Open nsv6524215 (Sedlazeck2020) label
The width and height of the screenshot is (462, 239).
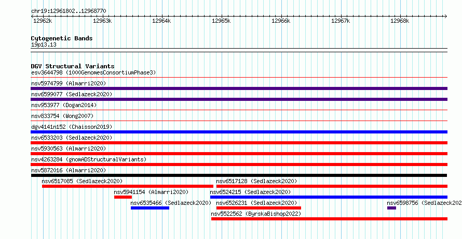pos(250,192)
